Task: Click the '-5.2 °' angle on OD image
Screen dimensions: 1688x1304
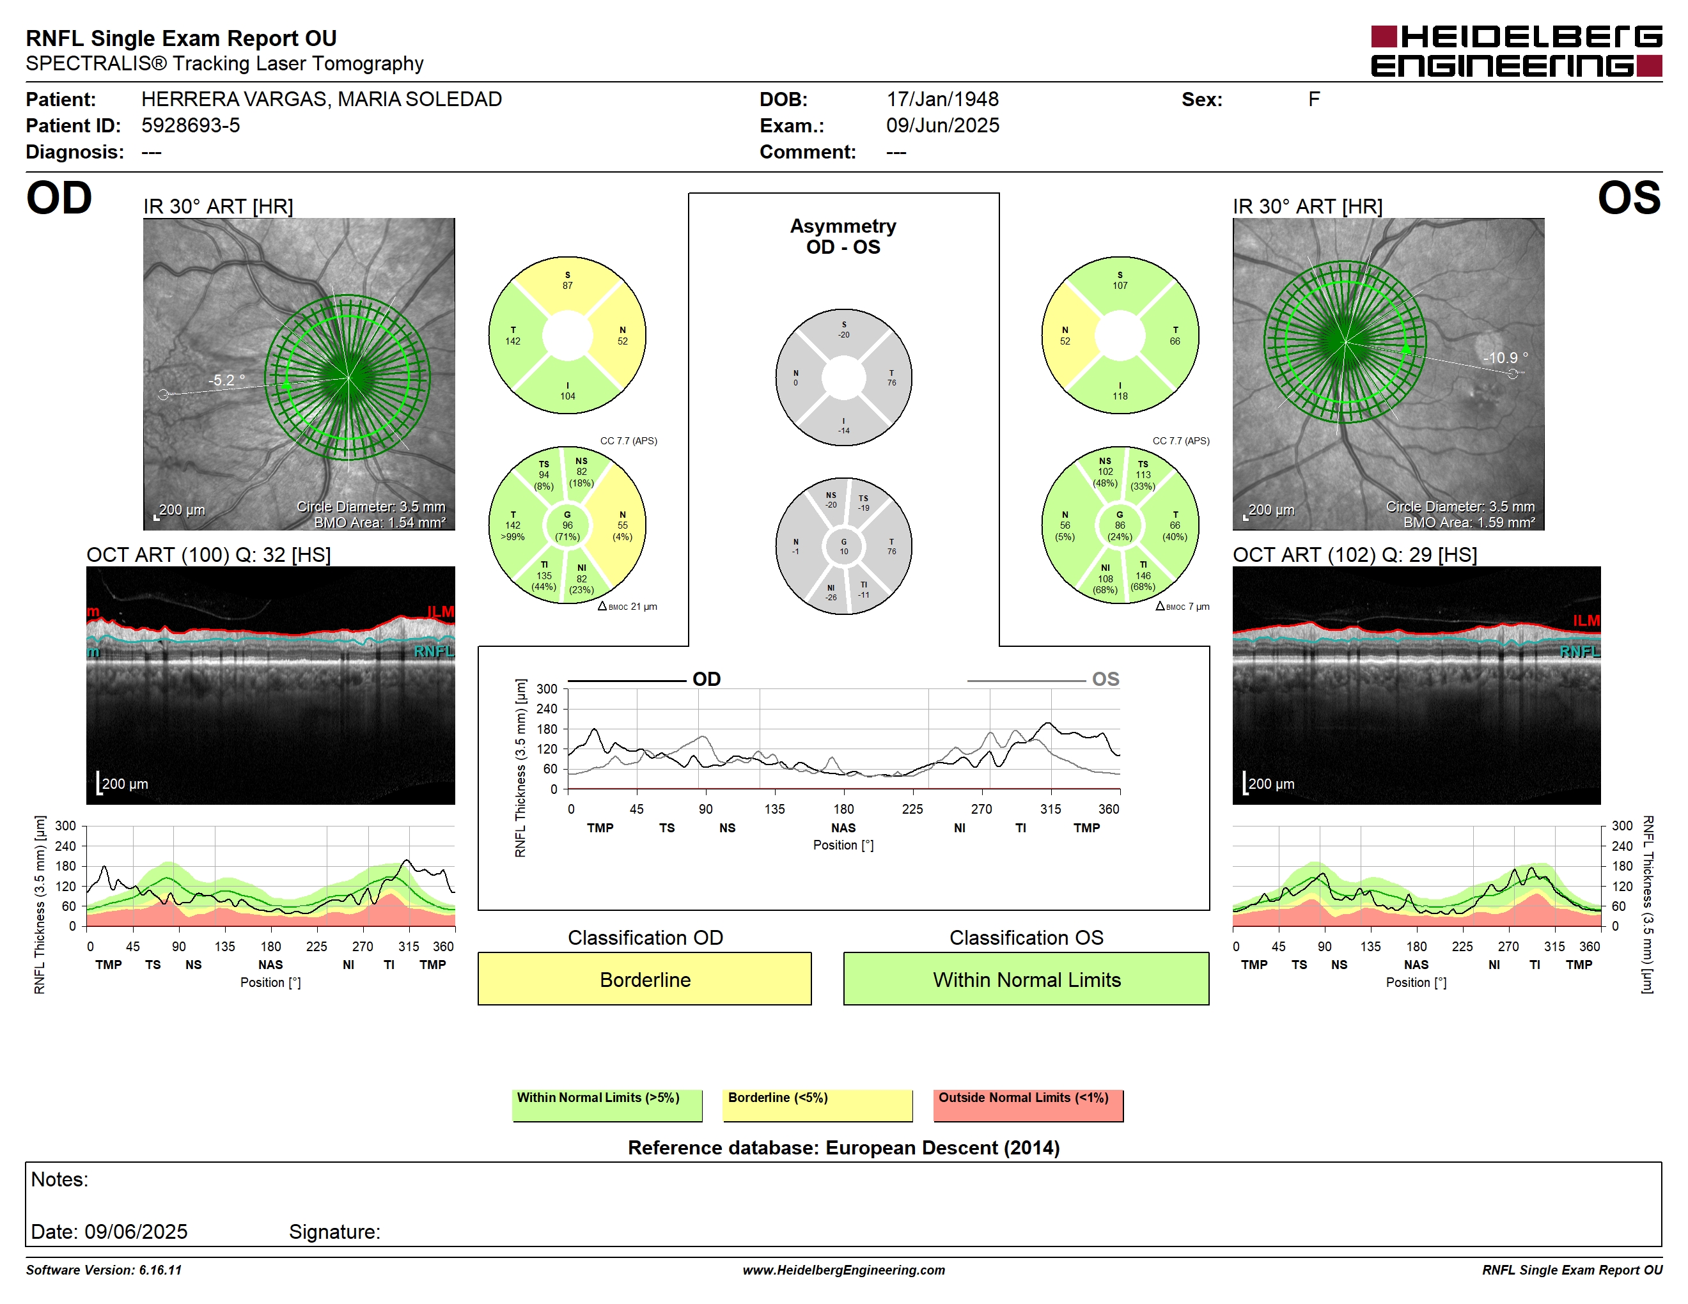Action: [226, 380]
